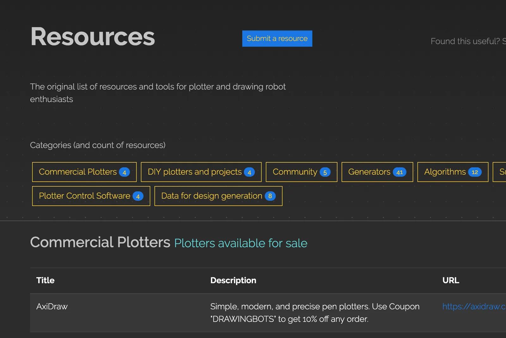The height and width of the screenshot is (338, 506).
Task: Click the URL column header
Action: tap(451, 281)
